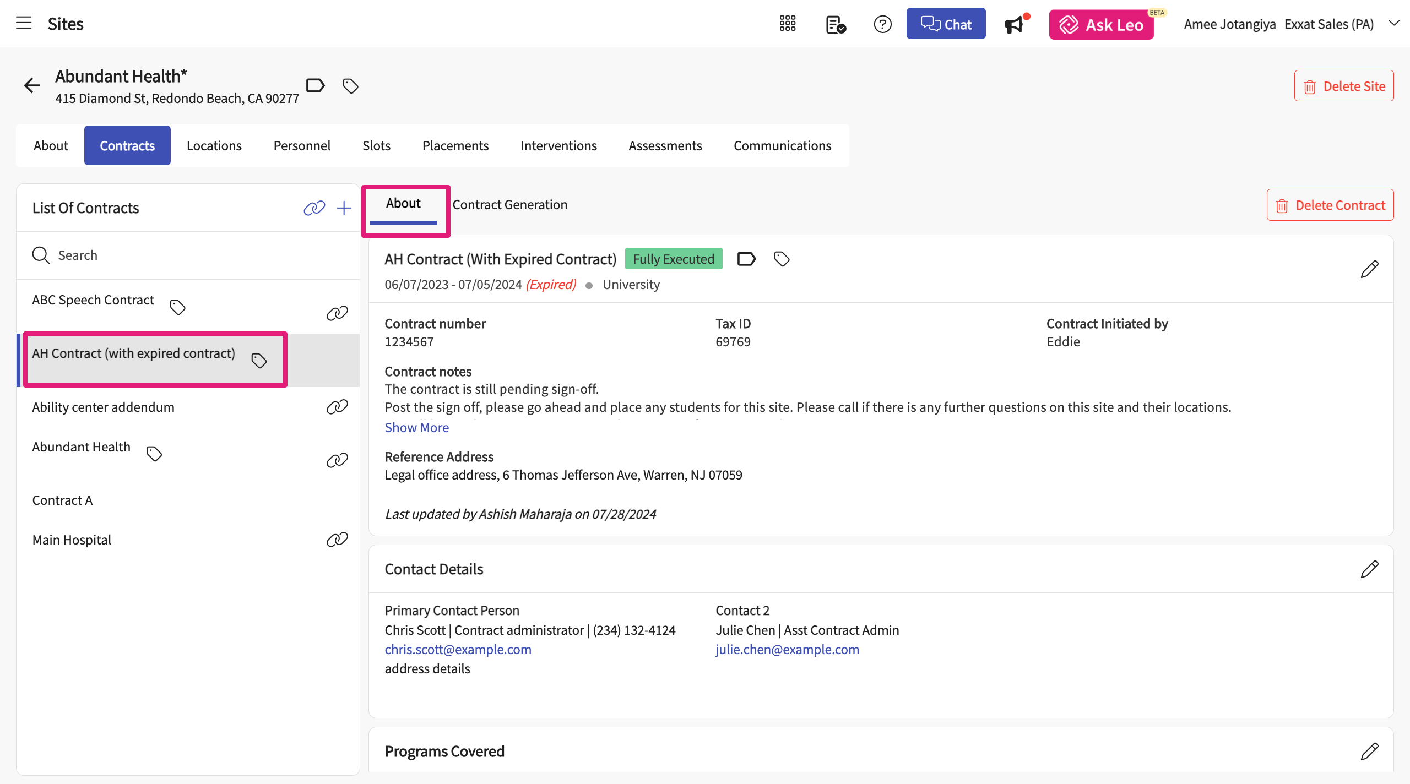
Task: Click the back arrow beside Abundant Health
Action: 32,85
